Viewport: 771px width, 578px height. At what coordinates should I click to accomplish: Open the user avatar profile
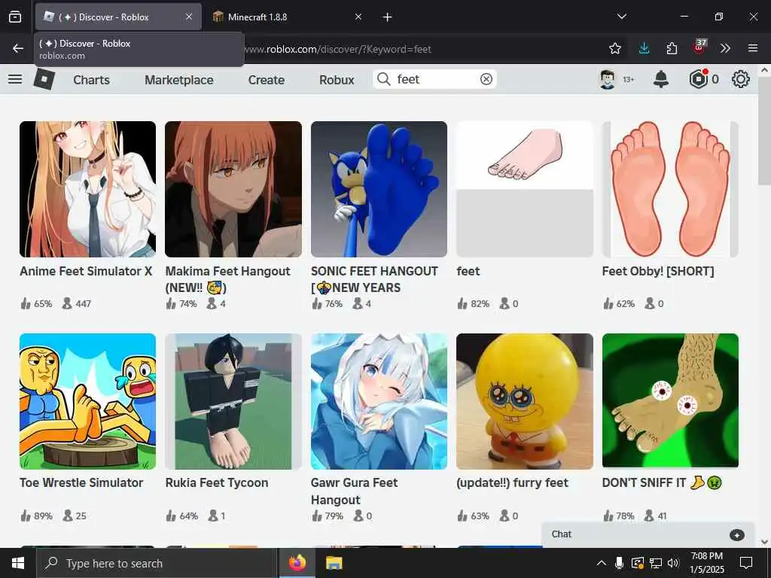coord(608,79)
